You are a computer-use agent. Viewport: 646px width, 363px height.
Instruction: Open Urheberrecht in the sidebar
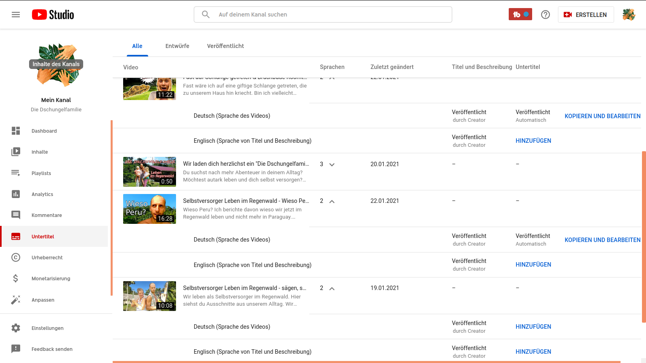[47, 258]
